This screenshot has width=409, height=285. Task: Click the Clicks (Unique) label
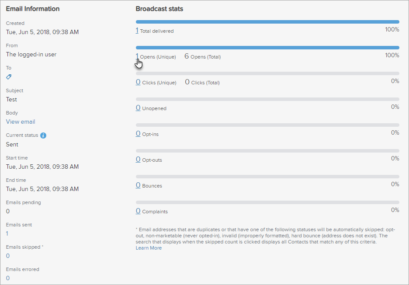coord(159,83)
